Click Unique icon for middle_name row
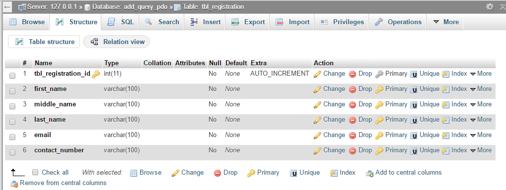This screenshot has height=190, width=506. point(414,105)
